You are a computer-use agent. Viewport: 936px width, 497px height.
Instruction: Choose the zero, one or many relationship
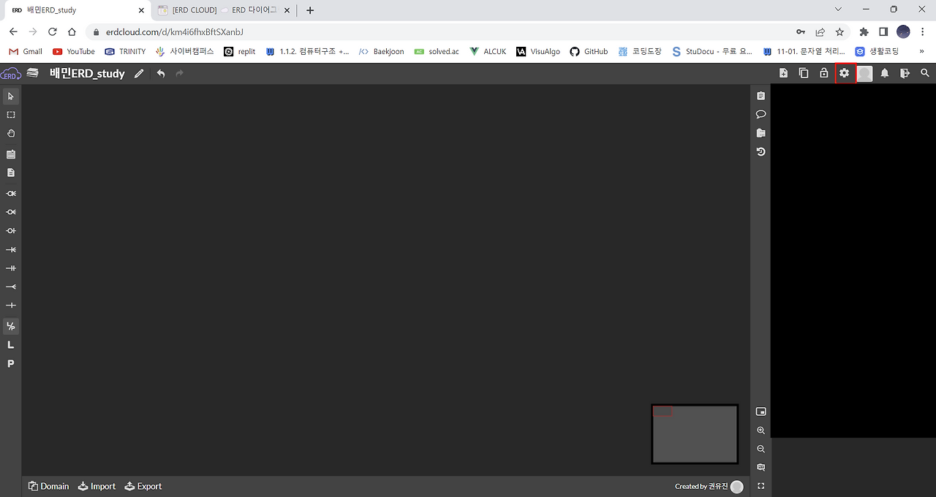click(11, 194)
